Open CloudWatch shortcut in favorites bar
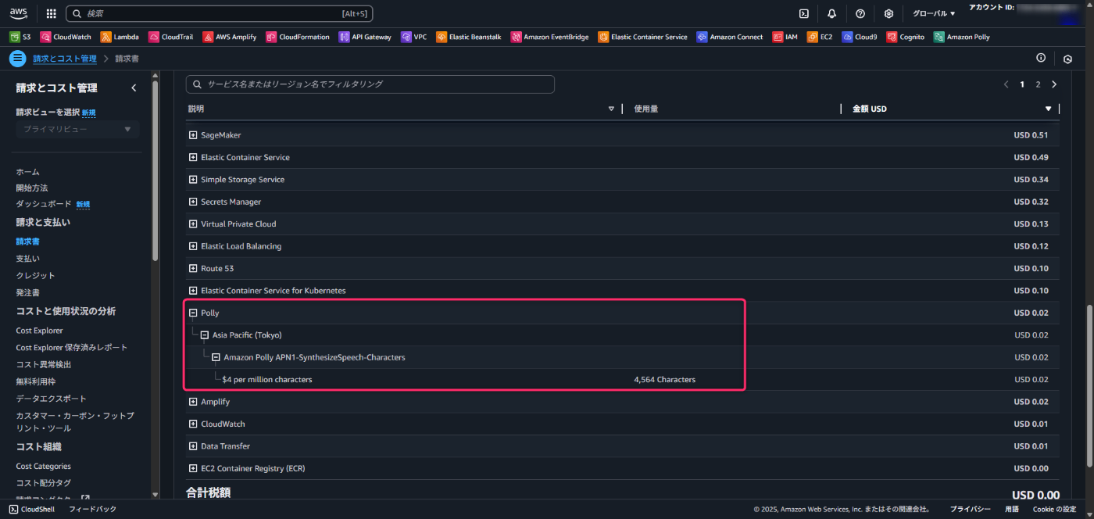The height and width of the screenshot is (519, 1094). [66, 37]
